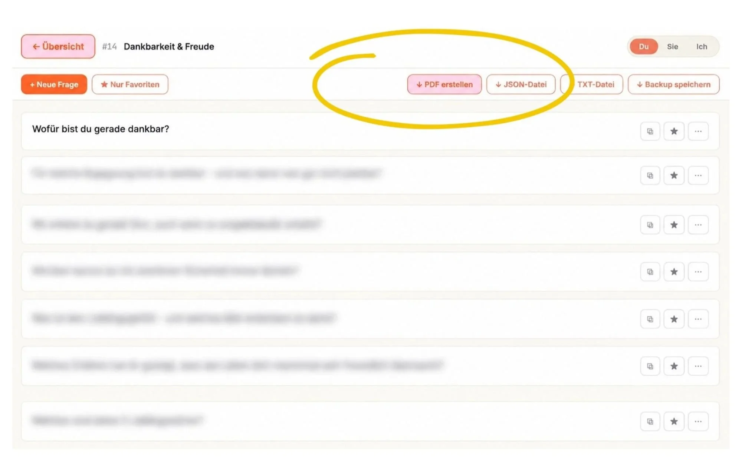742x473 pixels.
Task: Star the last question card
Action: pos(674,421)
